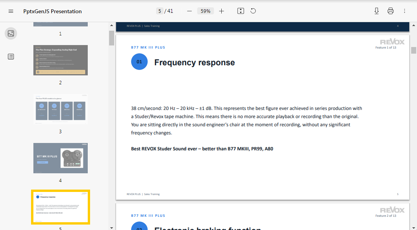Show thumbnail view in sidebar
Viewport: 417px width, 230px height.
(11, 33)
